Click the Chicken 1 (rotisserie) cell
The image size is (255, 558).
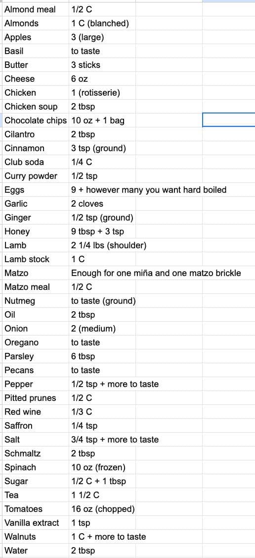102,93
